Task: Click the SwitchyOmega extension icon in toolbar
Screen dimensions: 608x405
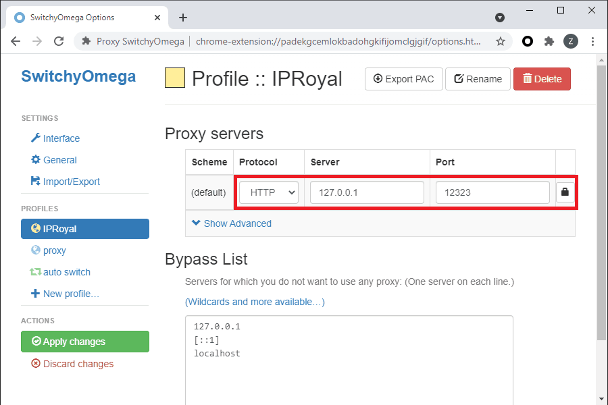Action: (x=528, y=41)
